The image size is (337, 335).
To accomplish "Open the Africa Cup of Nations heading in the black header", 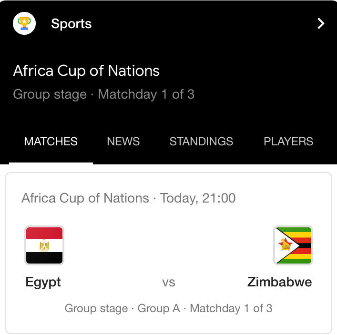I will point(86,71).
